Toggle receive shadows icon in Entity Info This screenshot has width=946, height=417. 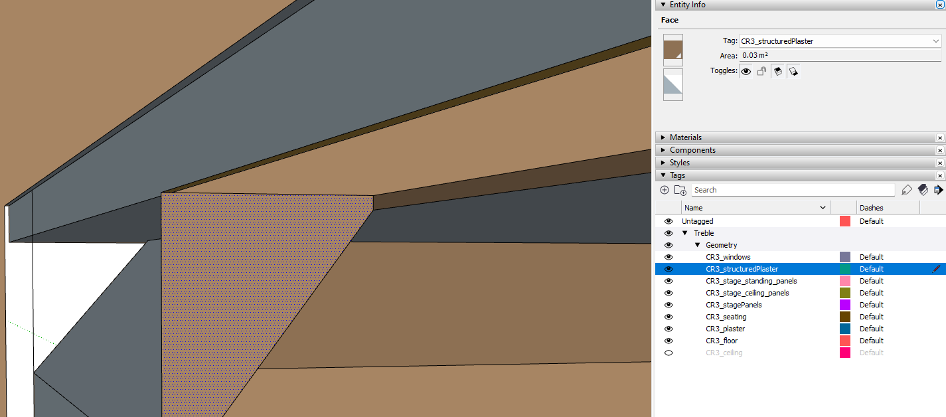point(778,71)
